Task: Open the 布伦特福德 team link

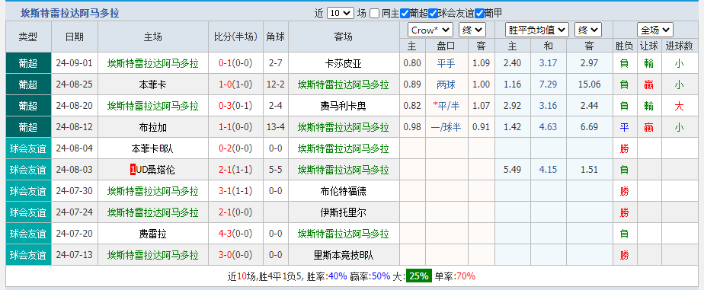Action: pos(344,191)
